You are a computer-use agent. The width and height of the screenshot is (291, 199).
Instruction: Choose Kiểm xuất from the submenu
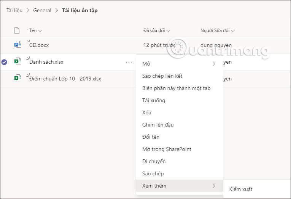pyautogui.click(x=241, y=189)
